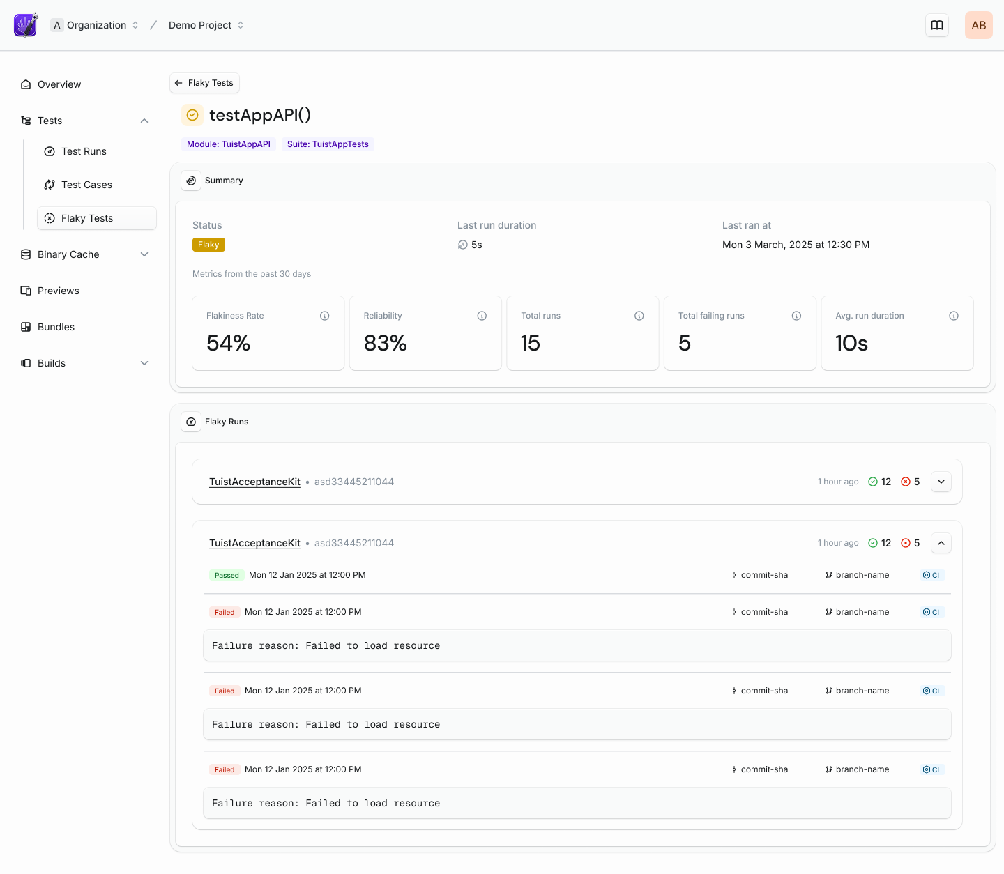Screen dimensions: 1004x874
Task: Click commit-sha on the Passed run
Action: pos(760,575)
